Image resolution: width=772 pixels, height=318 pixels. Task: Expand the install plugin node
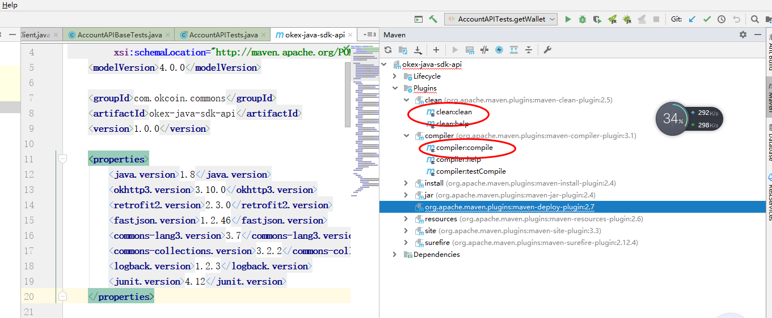click(406, 183)
